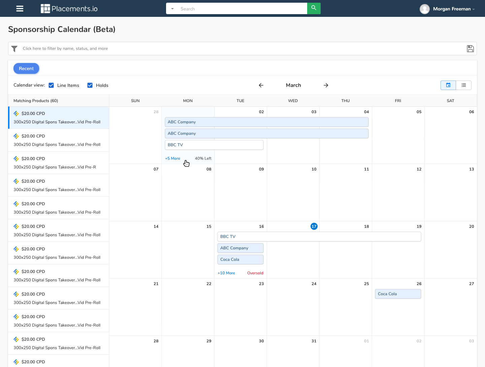
Task: Expand the +5 More events link
Action: 172,158
